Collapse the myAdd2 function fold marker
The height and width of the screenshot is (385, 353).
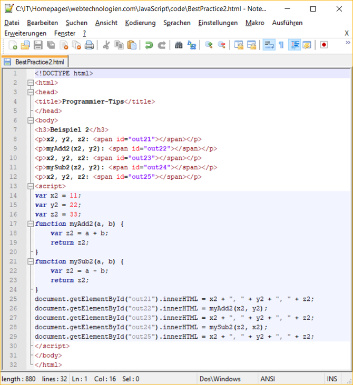pyautogui.click(x=30, y=224)
